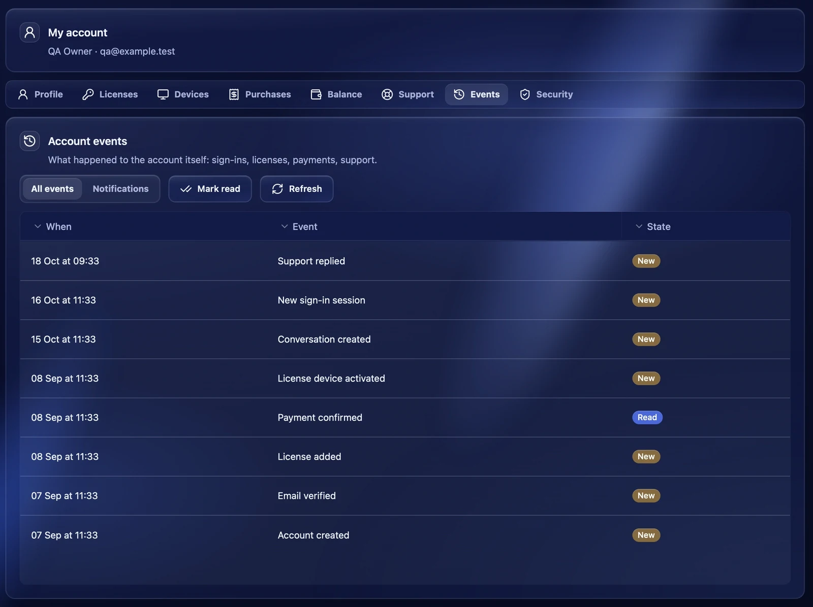The image size is (813, 607).
Task: Open the Profile tab
Action: [41, 94]
